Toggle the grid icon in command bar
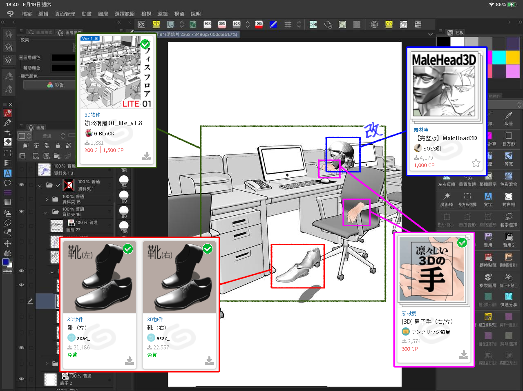 [x=288, y=24]
